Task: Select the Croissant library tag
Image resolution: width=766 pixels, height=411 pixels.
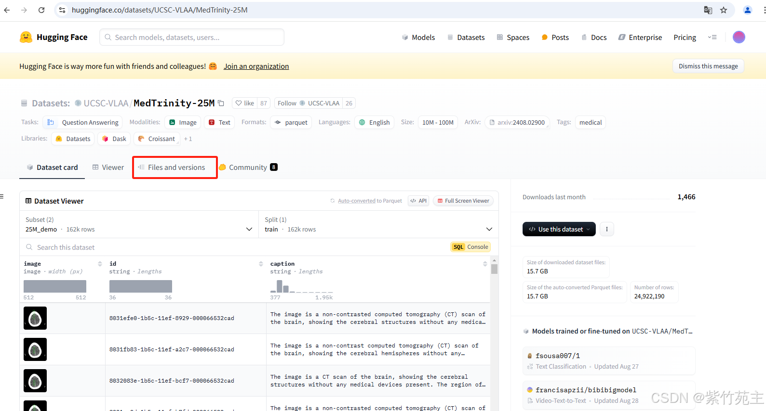Action: coord(157,139)
